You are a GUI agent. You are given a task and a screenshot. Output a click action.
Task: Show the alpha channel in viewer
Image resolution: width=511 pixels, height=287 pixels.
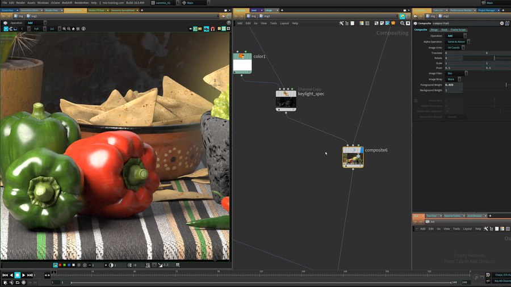(x=74, y=265)
